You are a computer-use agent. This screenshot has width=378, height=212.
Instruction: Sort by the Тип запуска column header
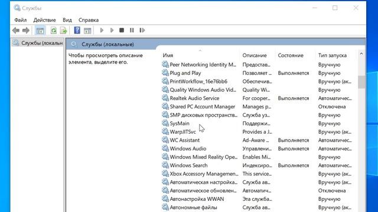pos(335,55)
